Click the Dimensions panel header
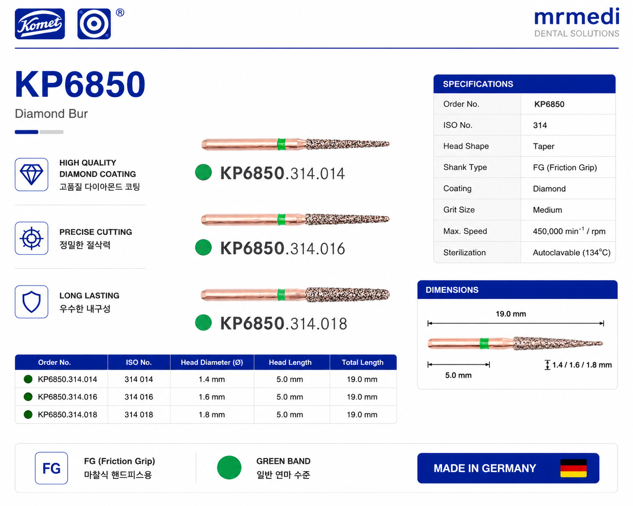The height and width of the screenshot is (506, 633). coord(517,290)
